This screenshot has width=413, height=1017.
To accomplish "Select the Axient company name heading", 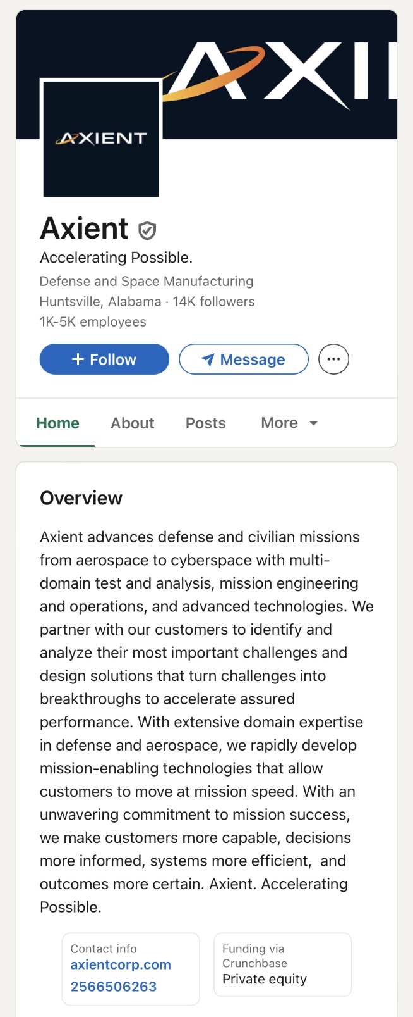I will (84, 228).
